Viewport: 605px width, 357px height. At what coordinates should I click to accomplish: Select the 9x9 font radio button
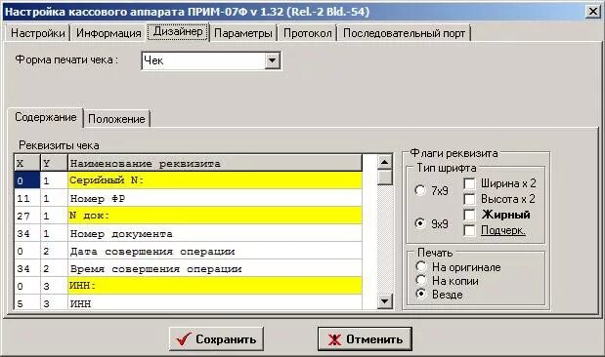[420, 223]
